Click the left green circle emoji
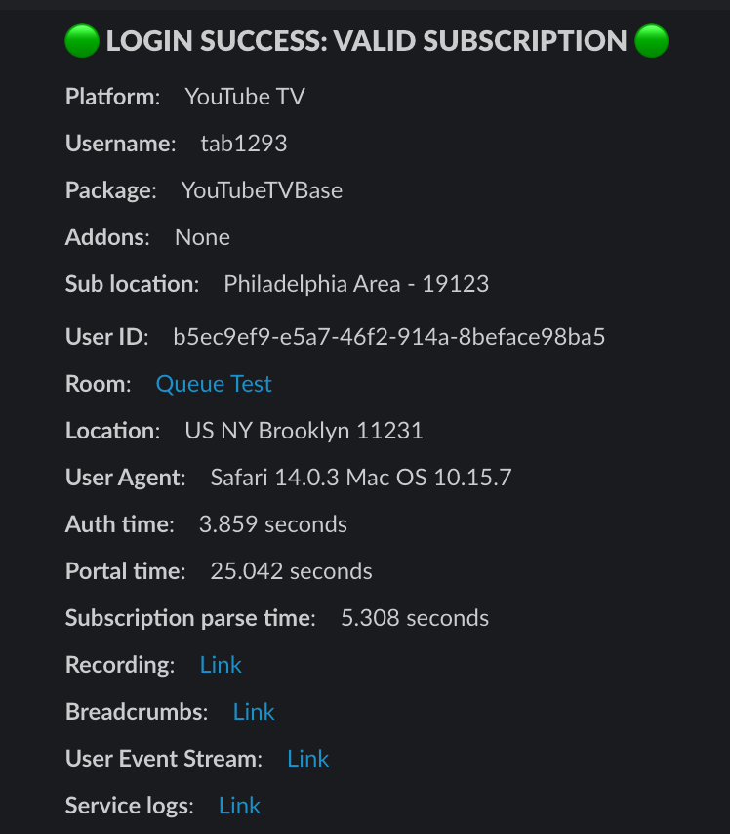This screenshot has width=730, height=834. pos(82,40)
